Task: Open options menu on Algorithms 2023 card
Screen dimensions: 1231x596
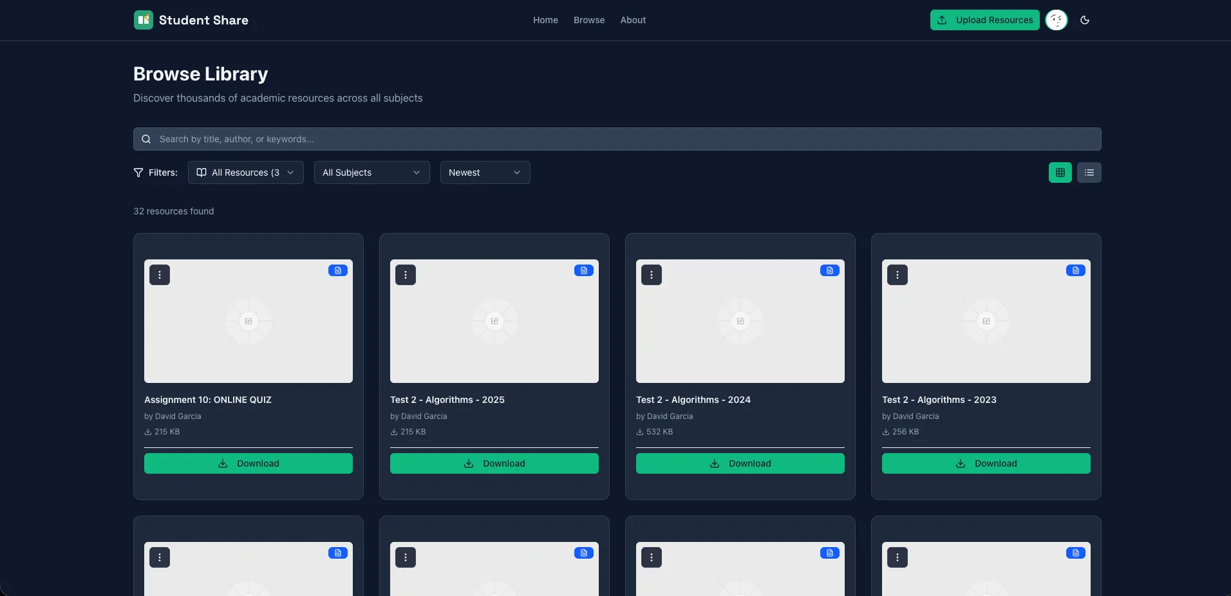Action: click(897, 275)
